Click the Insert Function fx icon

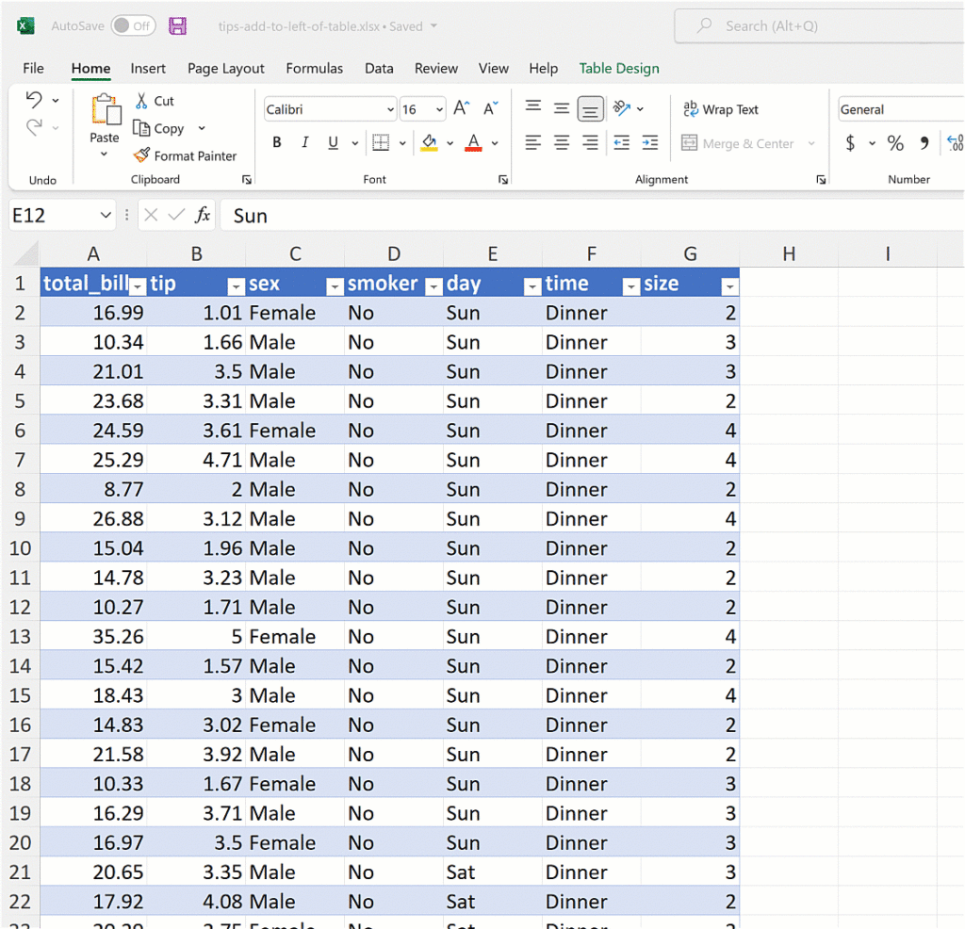pyautogui.click(x=202, y=216)
